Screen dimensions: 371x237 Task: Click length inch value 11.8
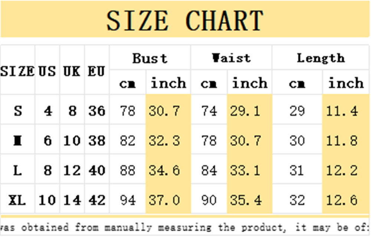click(342, 141)
